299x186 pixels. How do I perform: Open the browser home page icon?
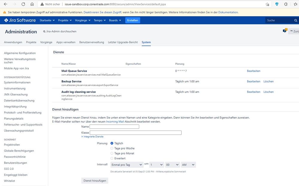(32, 4)
